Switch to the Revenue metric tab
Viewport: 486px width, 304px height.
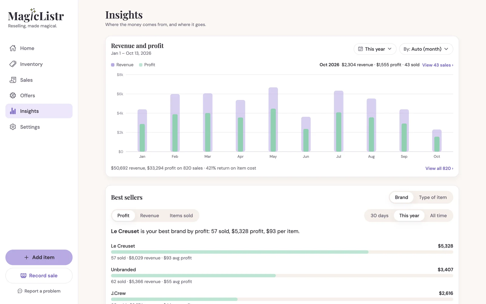pyautogui.click(x=149, y=216)
